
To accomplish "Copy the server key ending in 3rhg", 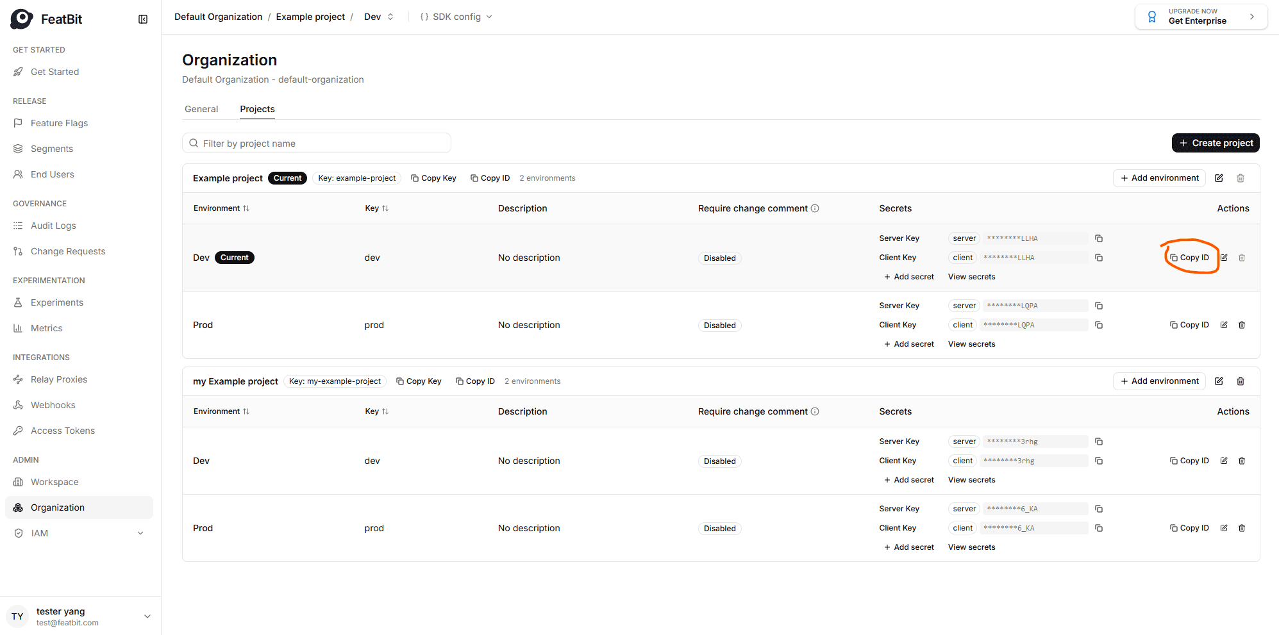I will tap(1099, 441).
